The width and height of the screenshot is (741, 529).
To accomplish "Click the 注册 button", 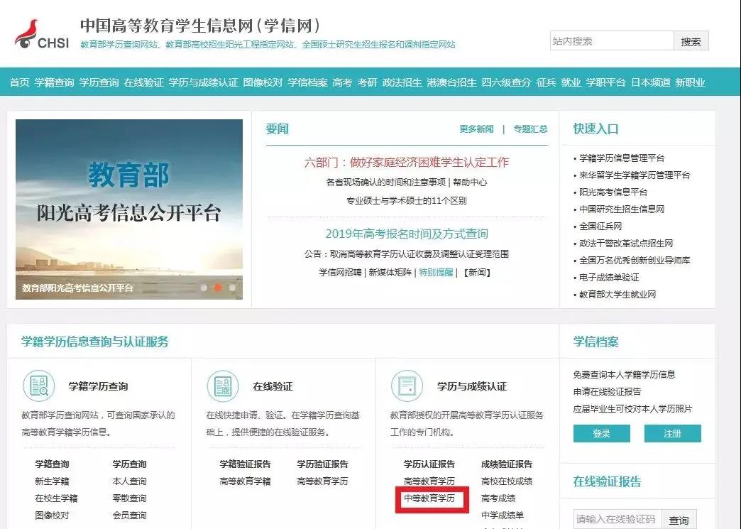I will (x=672, y=434).
